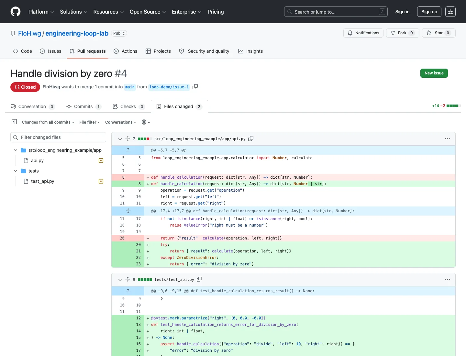466x356 pixels.
Task: Click the Filter changed files field
Action: (x=58, y=137)
